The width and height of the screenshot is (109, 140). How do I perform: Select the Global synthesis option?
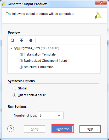tap(14, 88)
